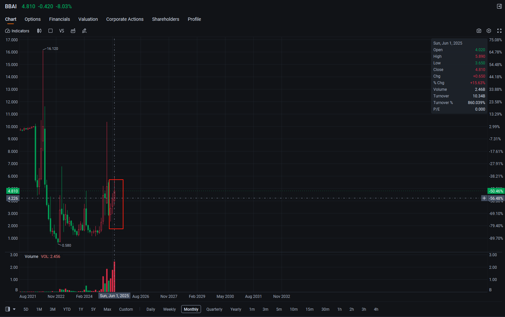Take a chart snapshot with camera icon

point(479,31)
